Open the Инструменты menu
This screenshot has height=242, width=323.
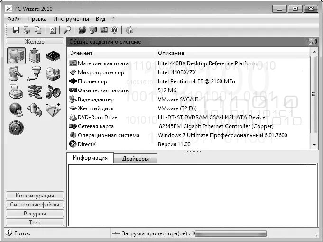pos(71,19)
